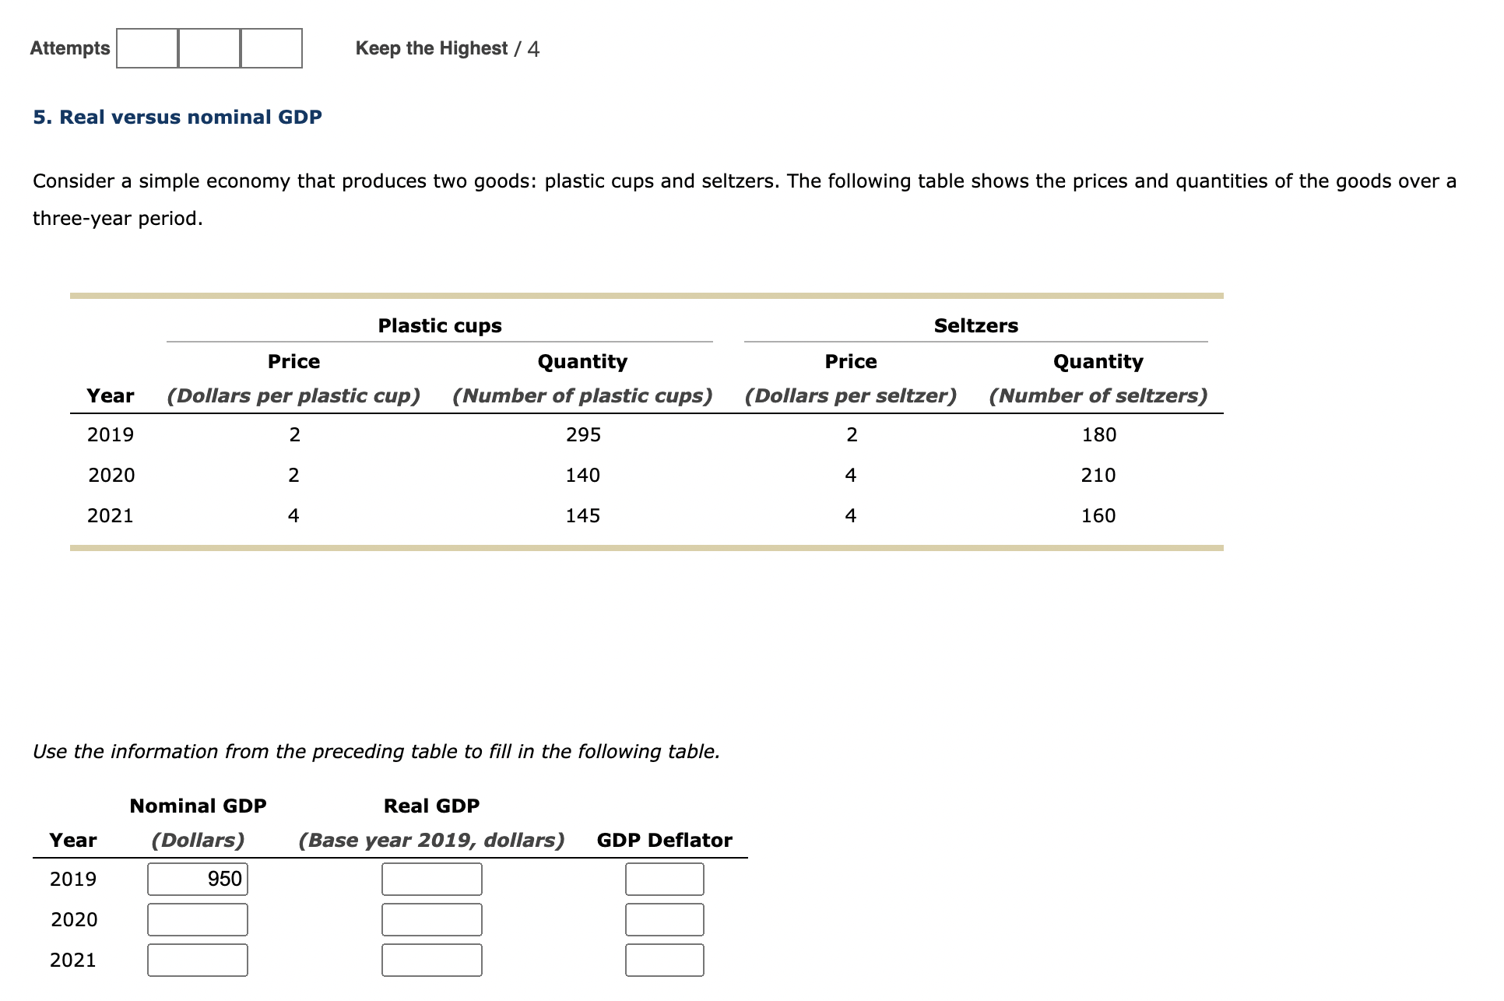Image resolution: width=1504 pixels, height=1001 pixels.
Task: Click the 2019 Real GDP input field
Action: pos(432,879)
